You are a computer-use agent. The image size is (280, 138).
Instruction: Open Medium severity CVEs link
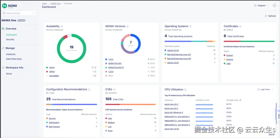(x=112, y=122)
